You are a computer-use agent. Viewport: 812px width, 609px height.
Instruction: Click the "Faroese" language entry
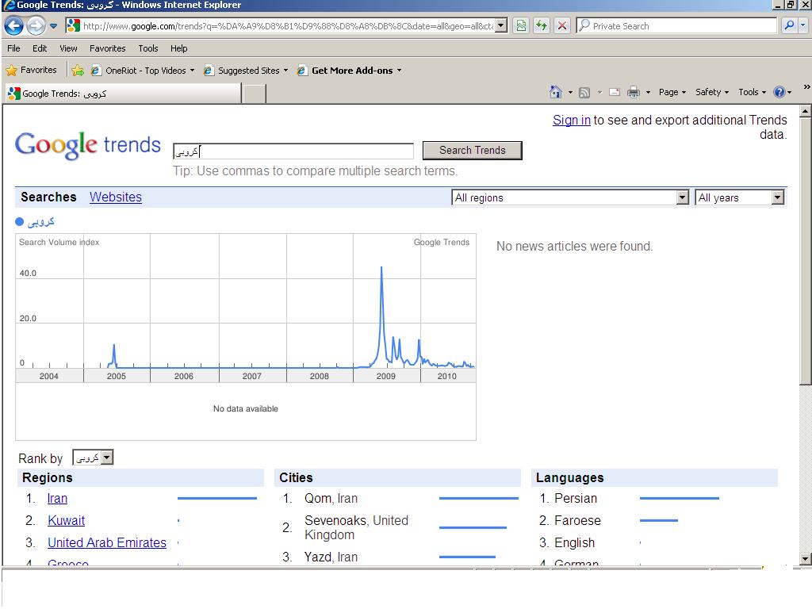tap(577, 520)
